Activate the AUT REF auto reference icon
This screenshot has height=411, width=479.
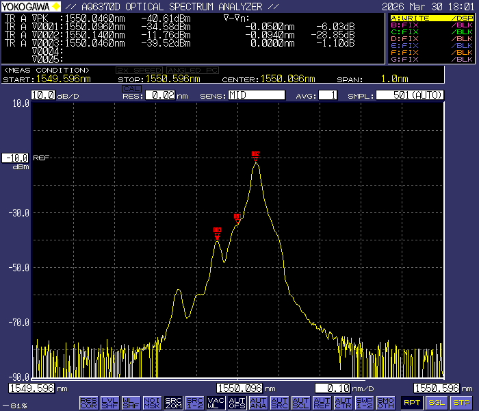322,403
